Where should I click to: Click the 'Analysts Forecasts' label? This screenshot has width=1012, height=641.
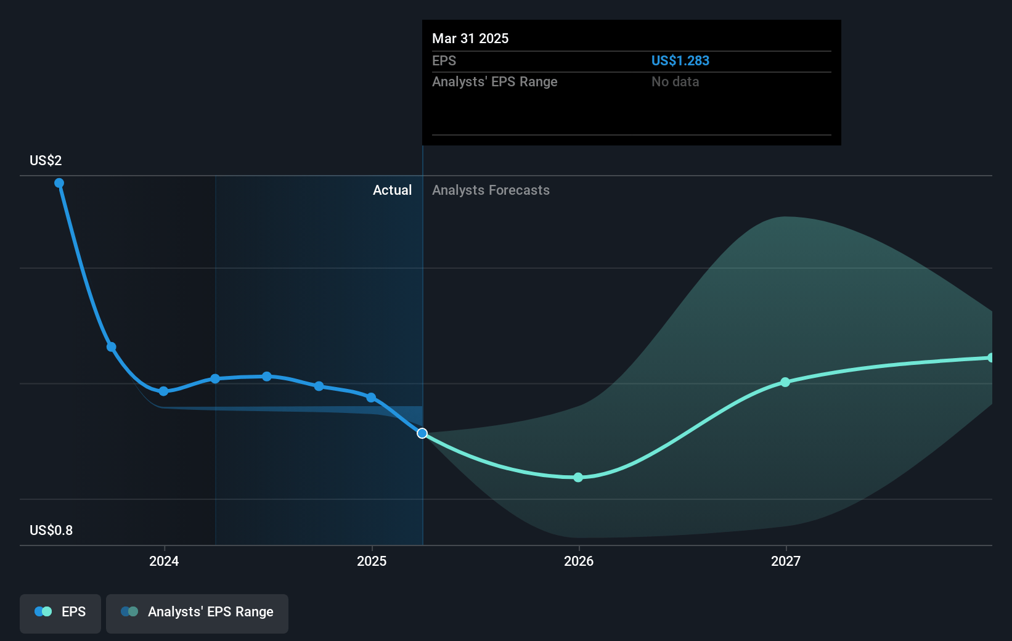coord(491,190)
